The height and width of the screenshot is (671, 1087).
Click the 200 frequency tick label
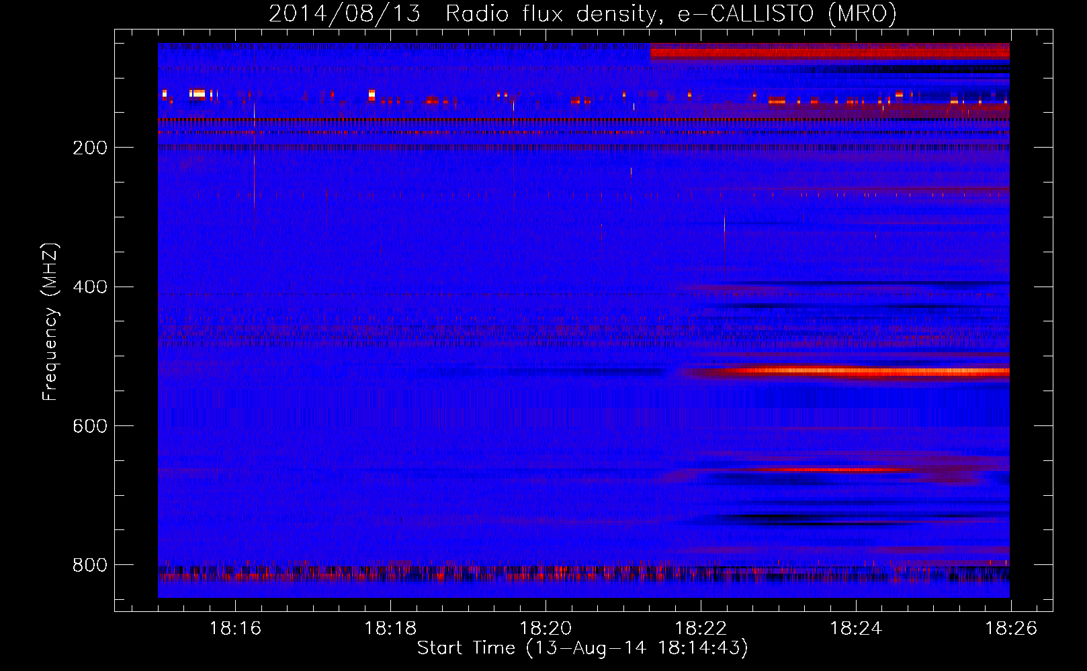[89, 148]
